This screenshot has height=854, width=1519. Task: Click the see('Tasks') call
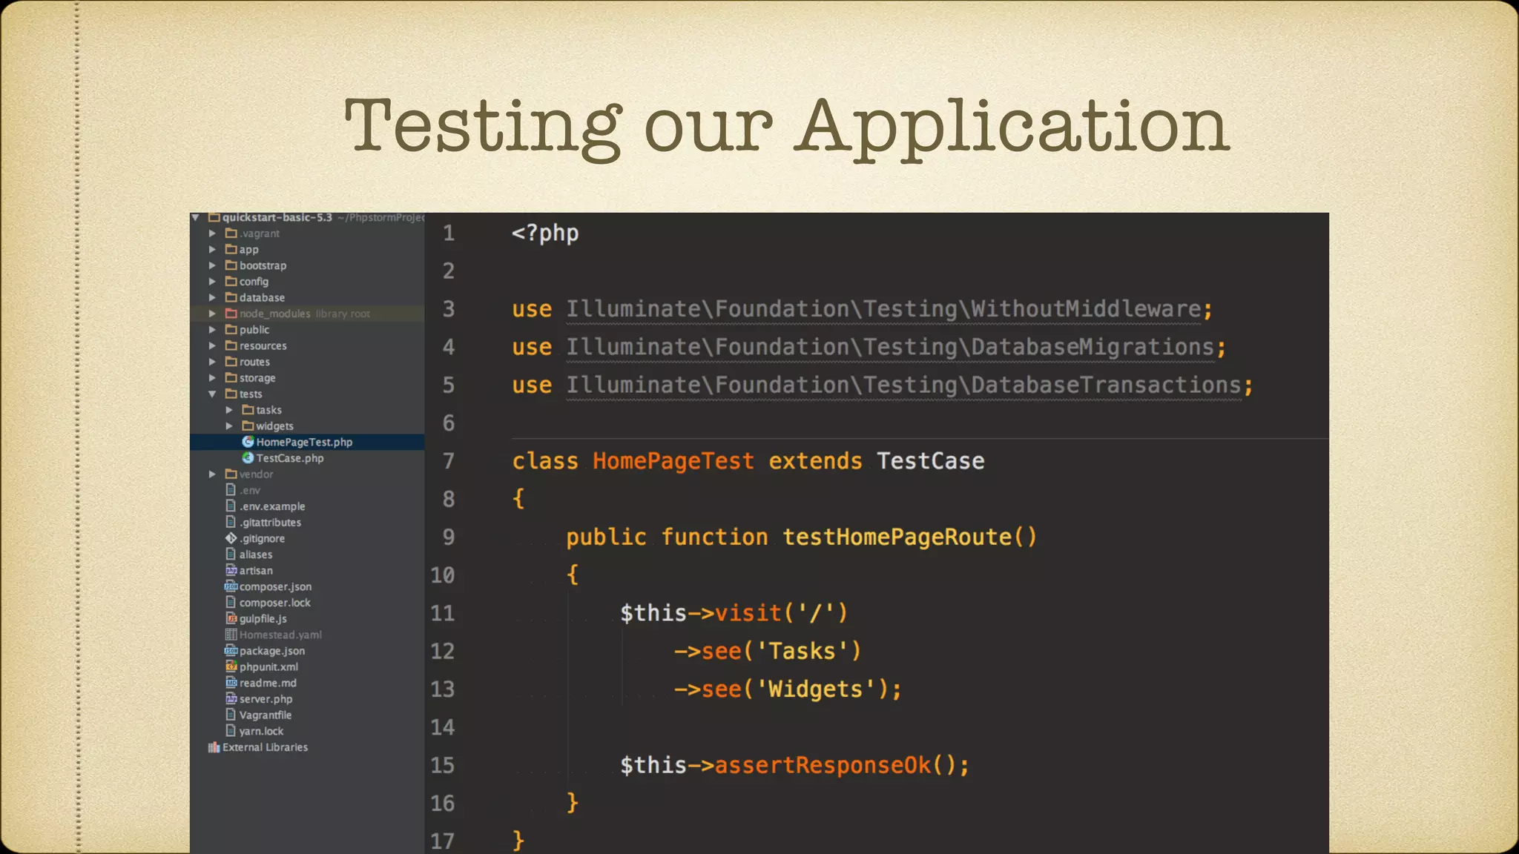pos(768,651)
